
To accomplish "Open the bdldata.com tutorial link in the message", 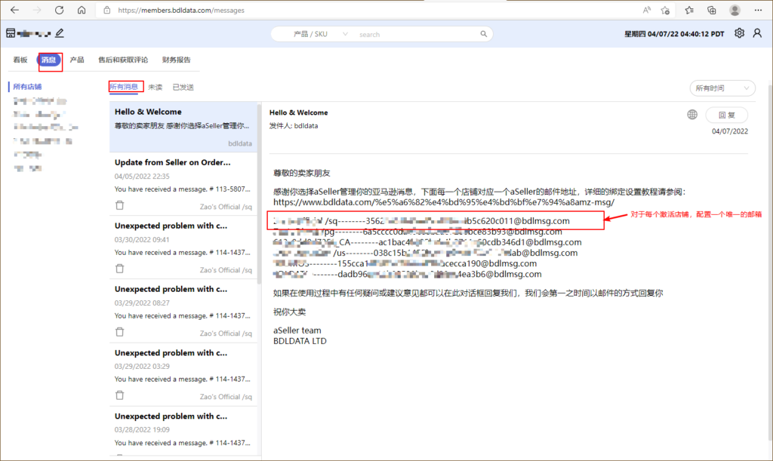I will tap(444, 202).
